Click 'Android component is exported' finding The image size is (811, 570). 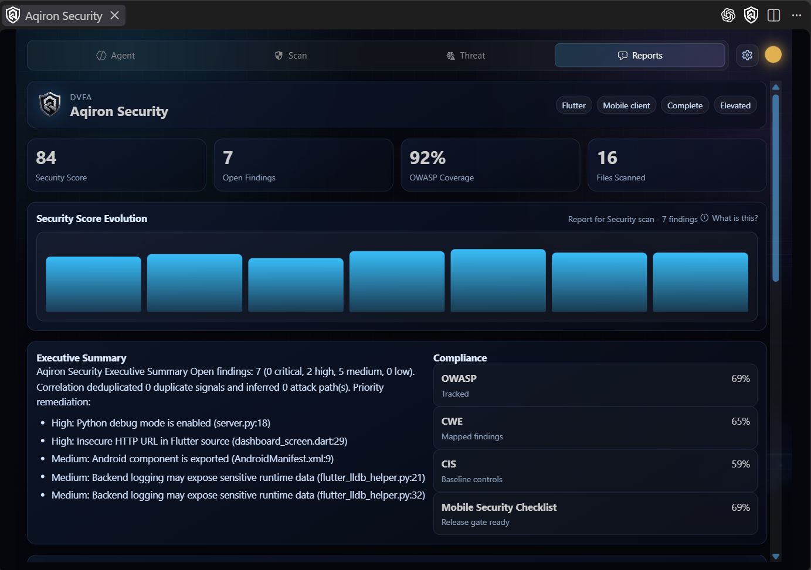192,459
